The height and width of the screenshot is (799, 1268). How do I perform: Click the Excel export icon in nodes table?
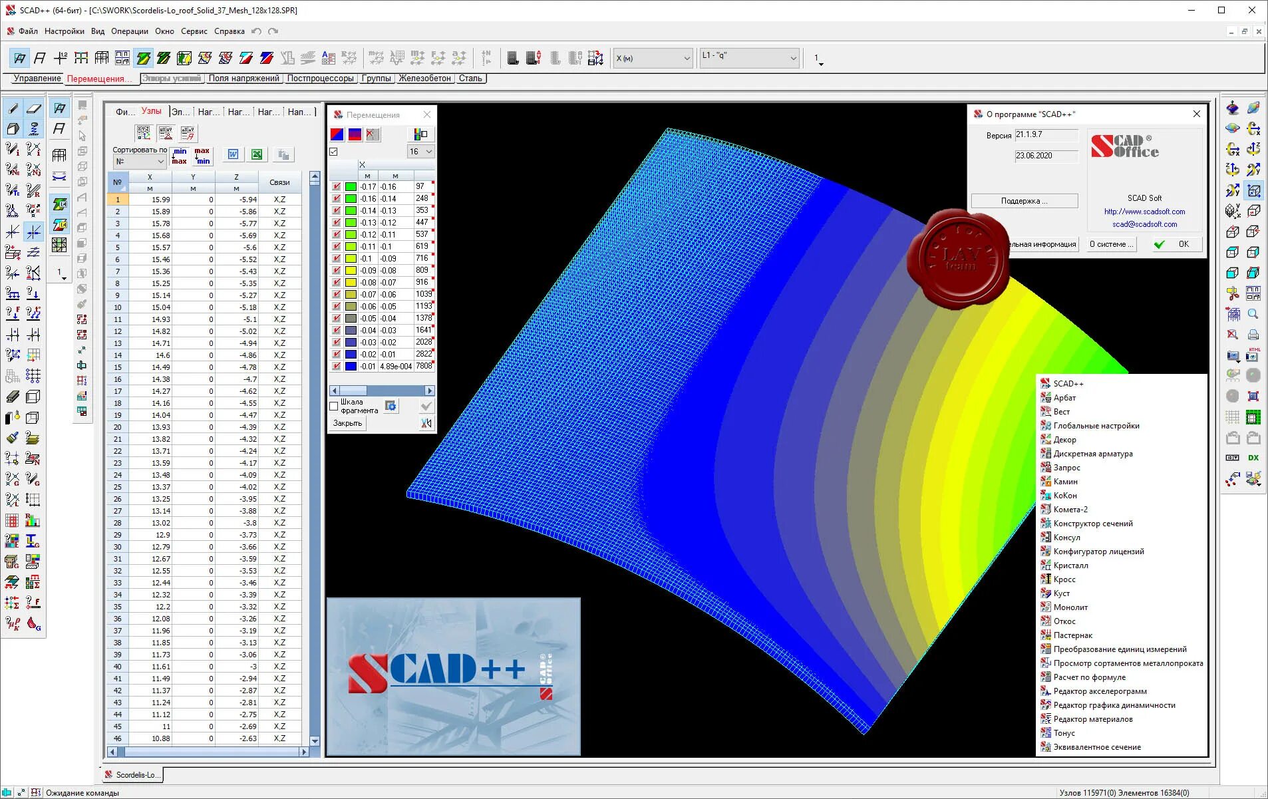pyautogui.click(x=256, y=154)
